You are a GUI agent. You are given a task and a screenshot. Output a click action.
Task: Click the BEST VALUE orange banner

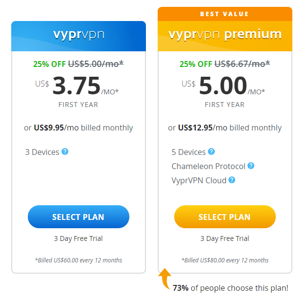click(225, 14)
